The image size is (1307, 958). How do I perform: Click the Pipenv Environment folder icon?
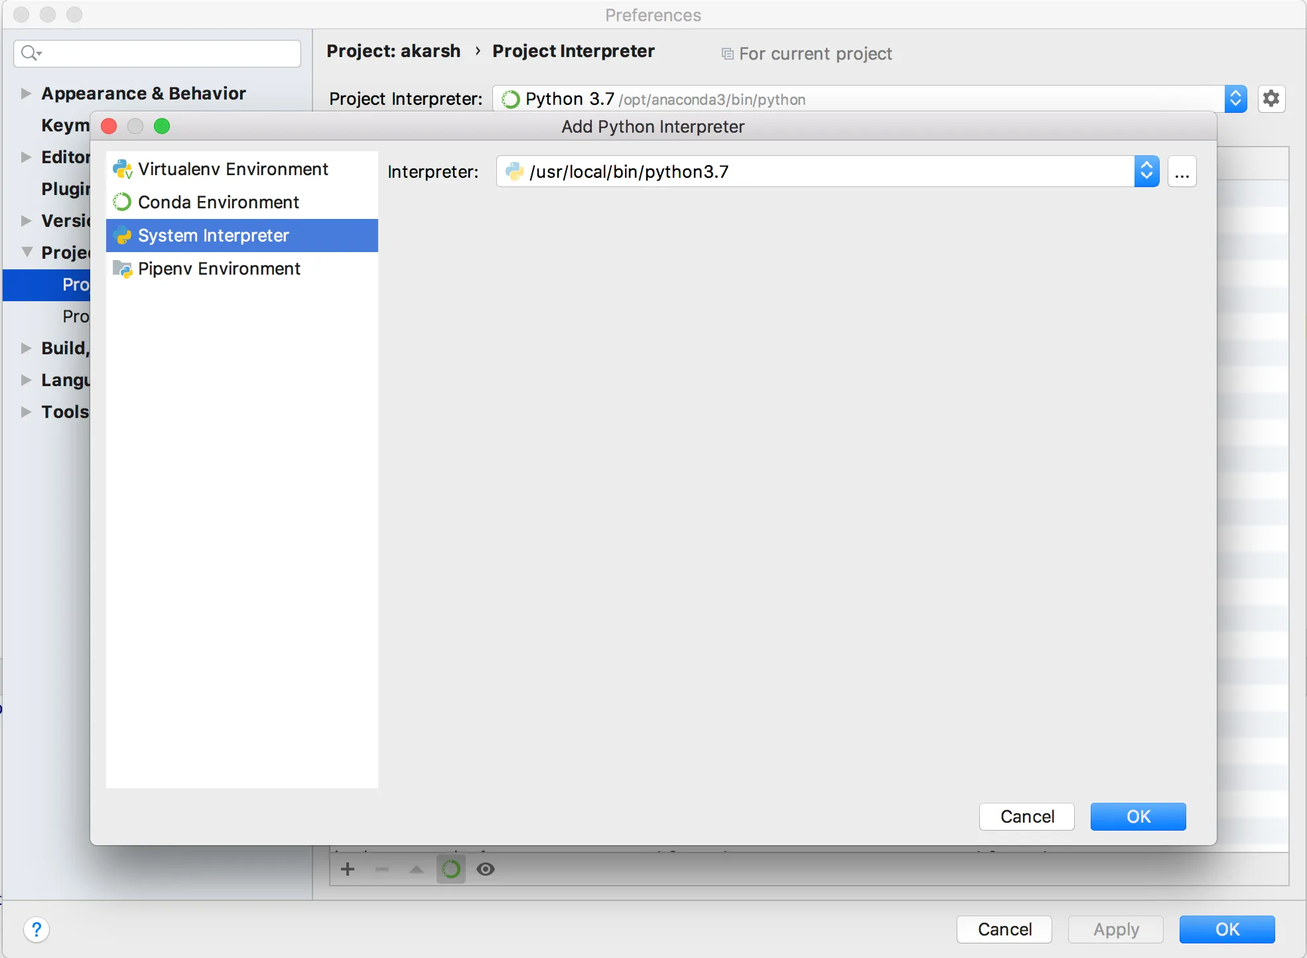[123, 269]
